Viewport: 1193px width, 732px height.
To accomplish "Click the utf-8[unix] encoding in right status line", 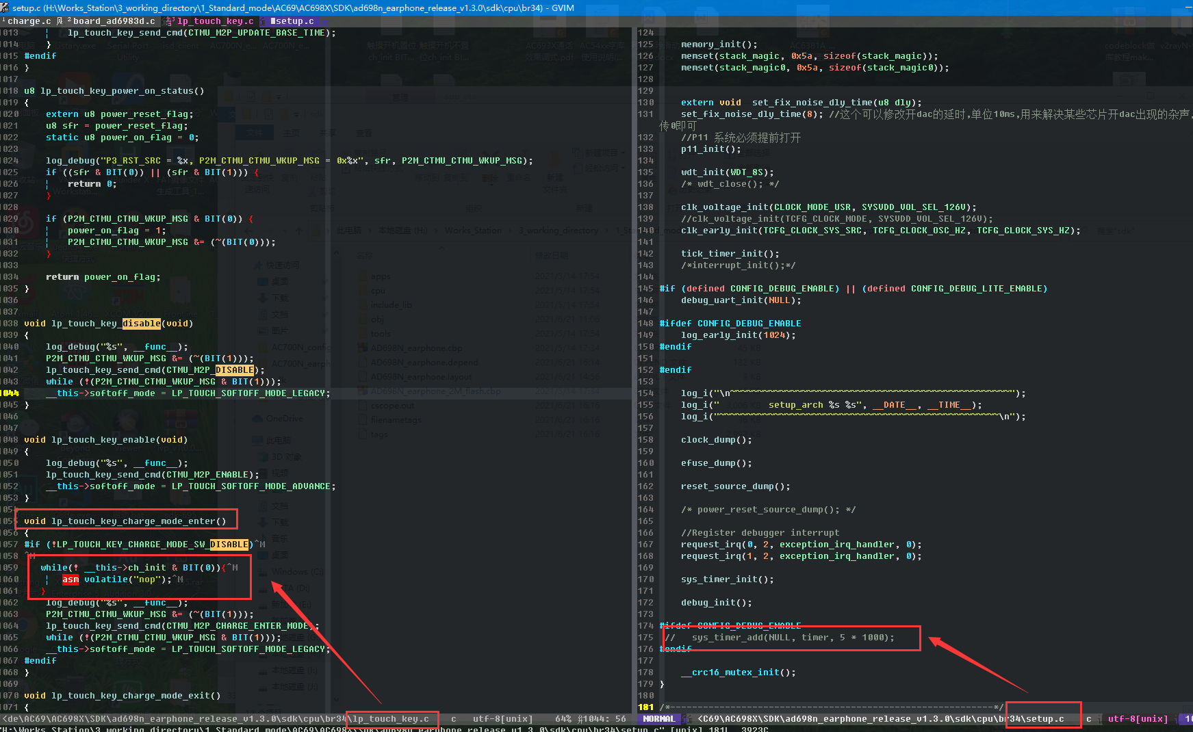I will 1138,719.
